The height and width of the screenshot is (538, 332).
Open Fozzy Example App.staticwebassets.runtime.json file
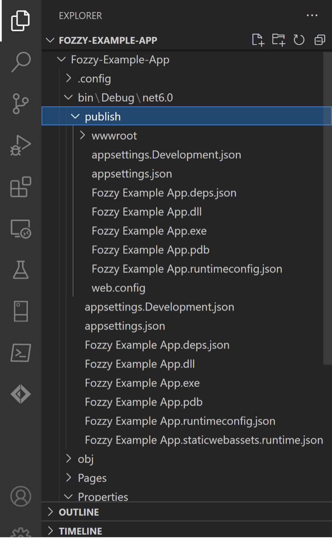(x=204, y=440)
